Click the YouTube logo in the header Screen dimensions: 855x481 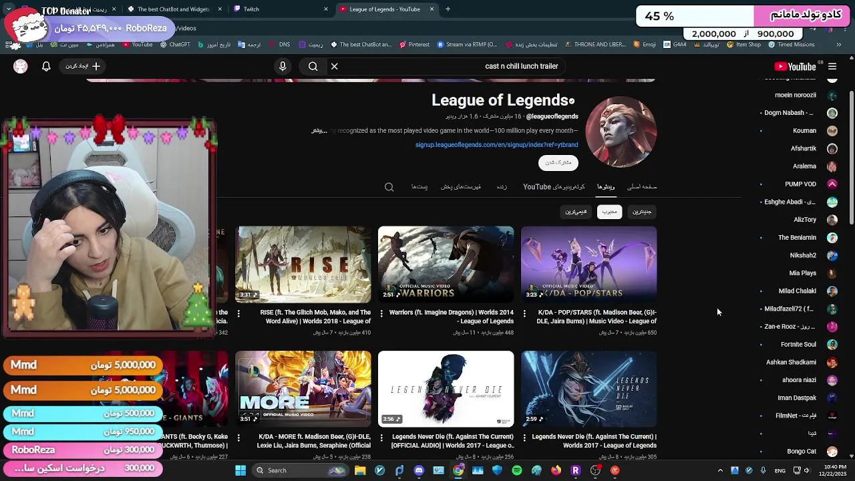click(x=795, y=66)
